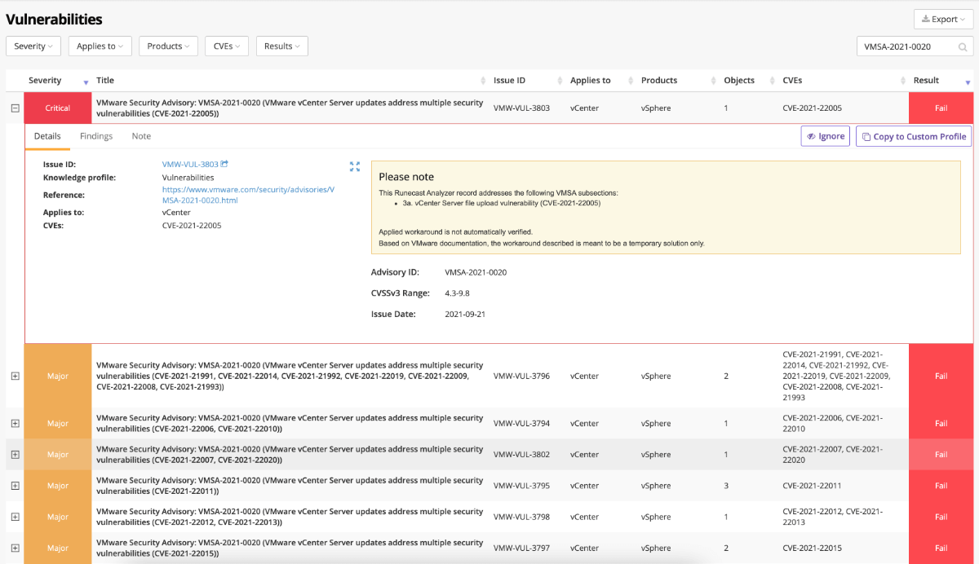Click the copy icon on Copy to Custom Profile
The height and width of the screenshot is (564, 979).
pos(867,136)
